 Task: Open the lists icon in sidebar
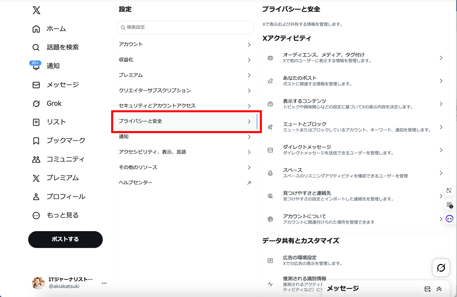tap(36, 122)
